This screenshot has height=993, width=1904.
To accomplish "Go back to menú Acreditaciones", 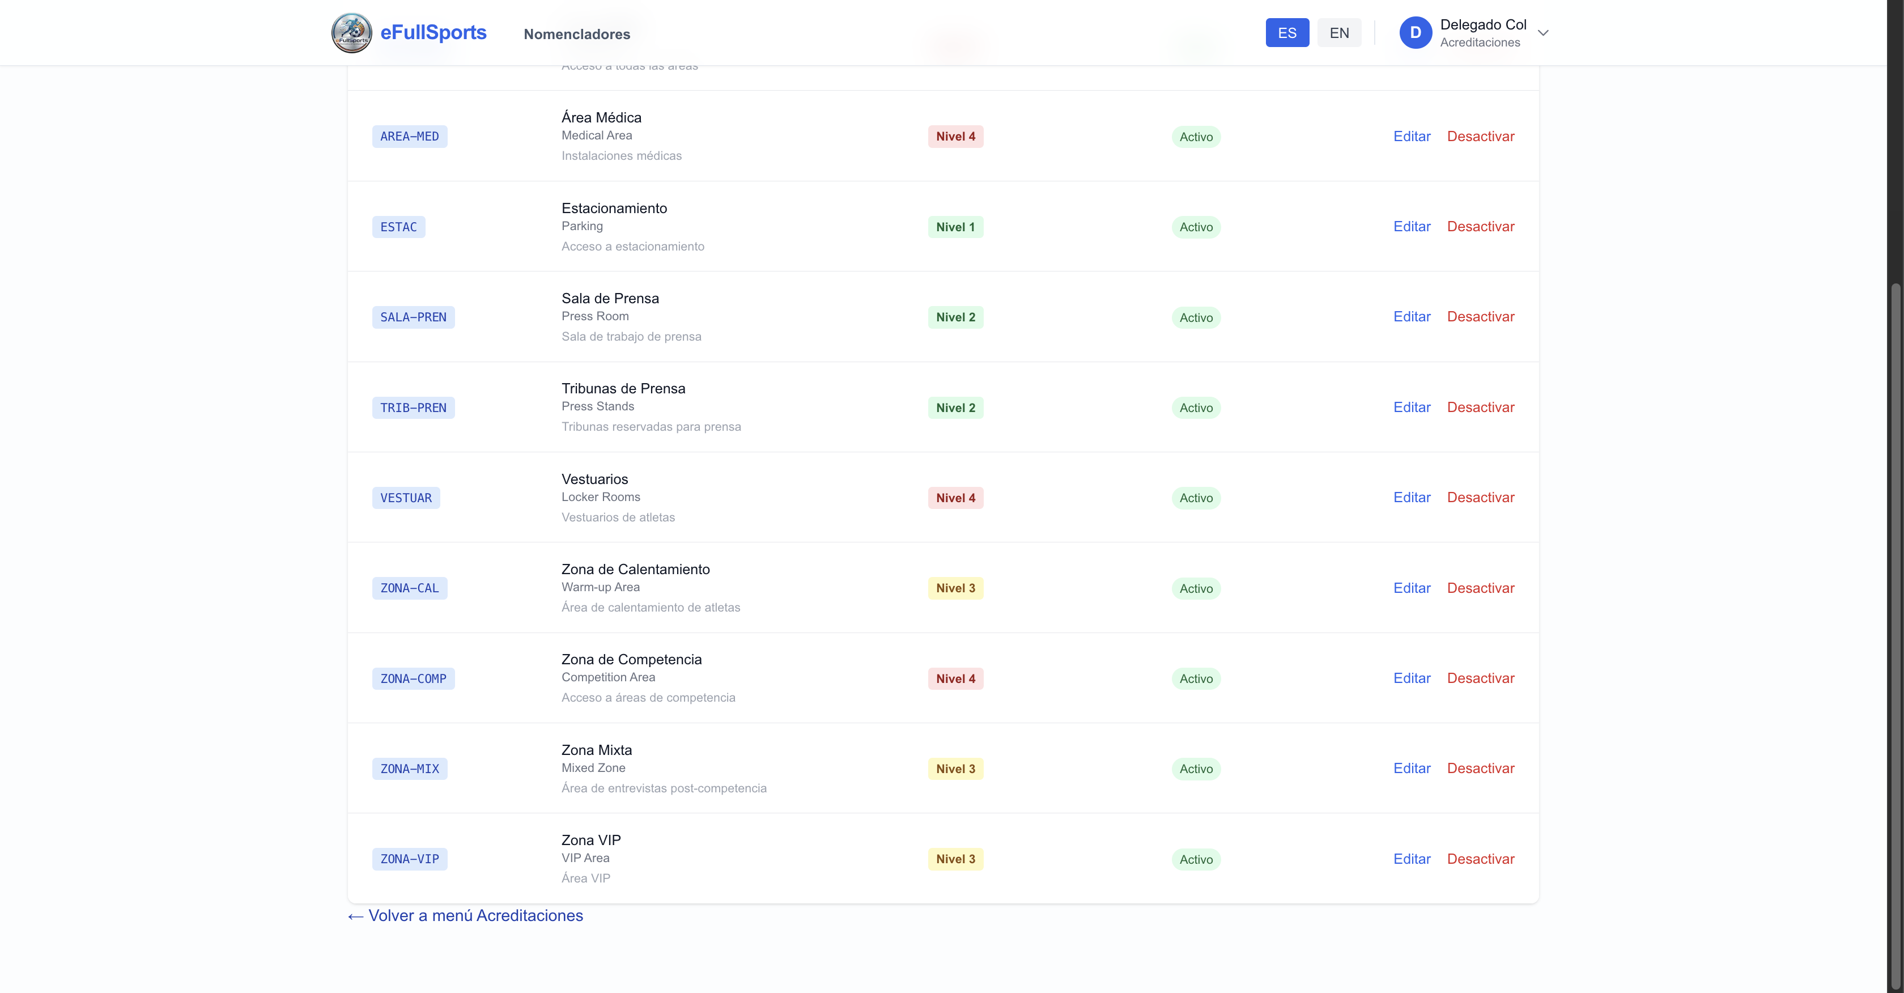I will pyautogui.click(x=466, y=916).
